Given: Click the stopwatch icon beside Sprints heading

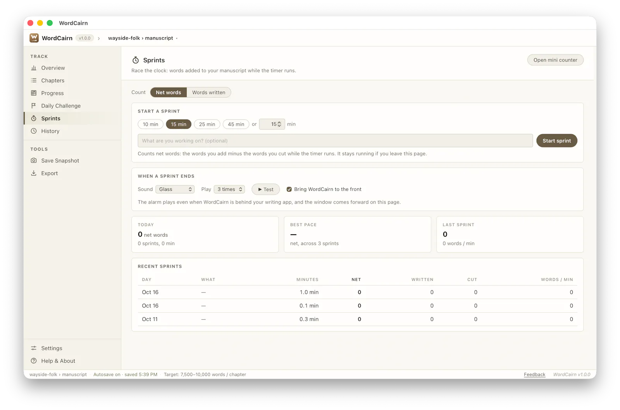Looking at the screenshot, I should 136,60.
